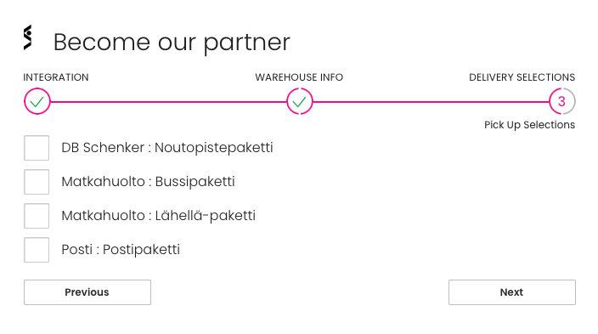
Task: Click the Warehouse Info step checkmark circle
Action: click(299, 101)
